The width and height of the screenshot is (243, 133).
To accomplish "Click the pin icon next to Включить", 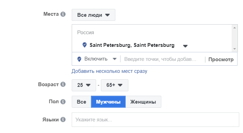I will click(x=79, y=59).
